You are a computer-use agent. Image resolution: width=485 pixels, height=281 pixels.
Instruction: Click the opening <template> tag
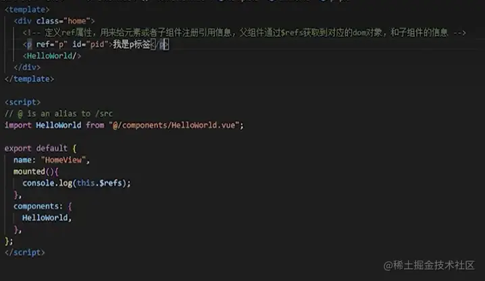(x=27, y=9)
